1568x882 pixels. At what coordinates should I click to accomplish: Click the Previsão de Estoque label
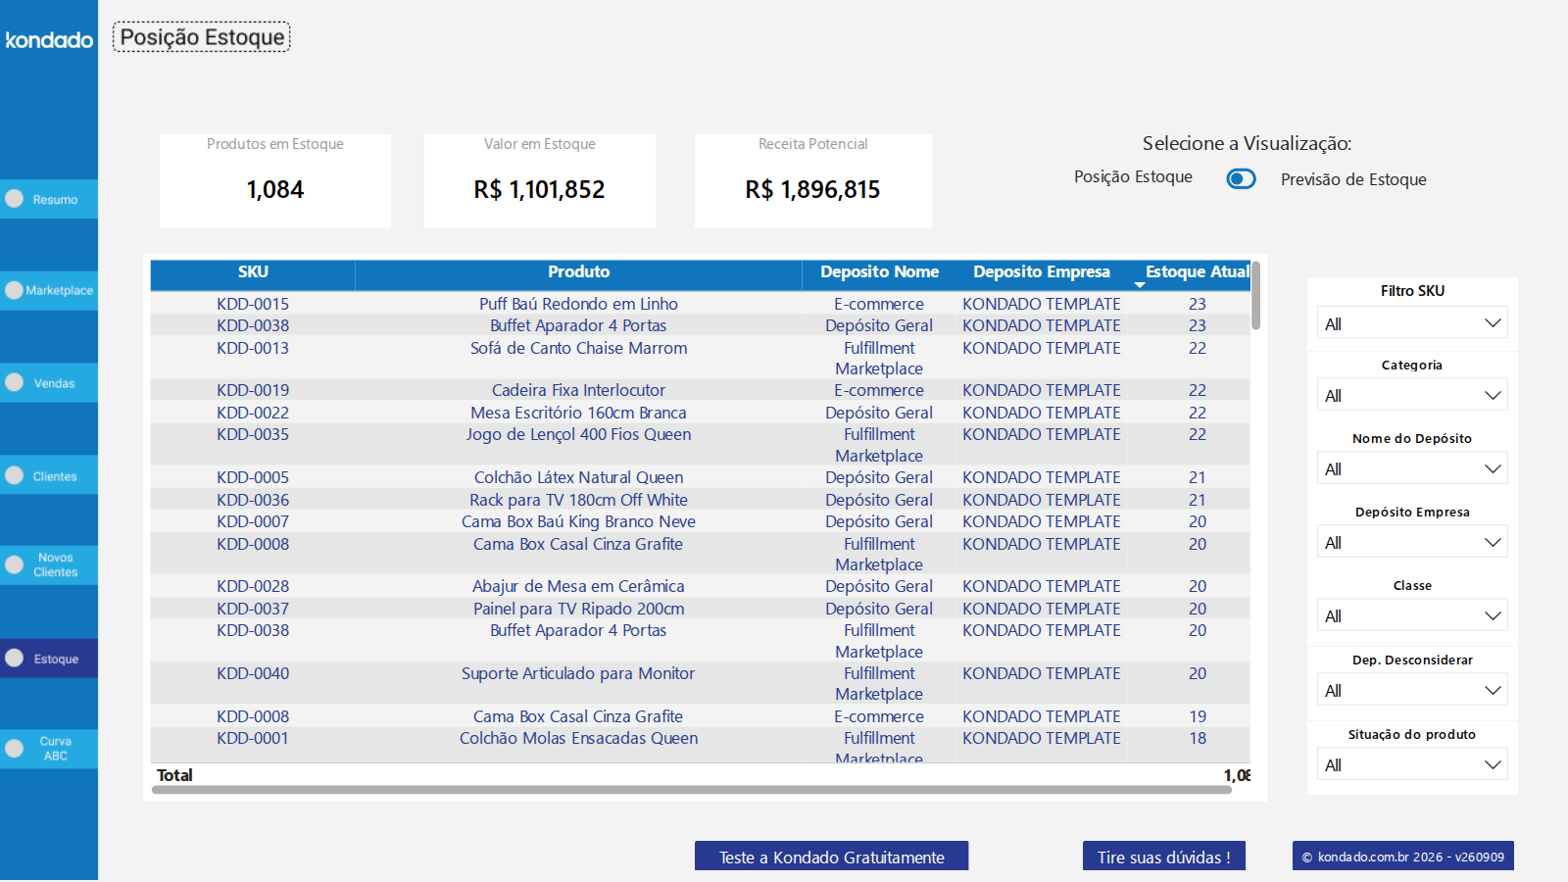(1353, 179)
